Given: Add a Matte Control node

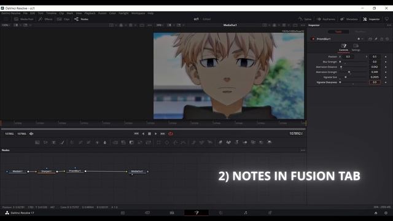Looking at the screenshot, I should click(131, 142).
